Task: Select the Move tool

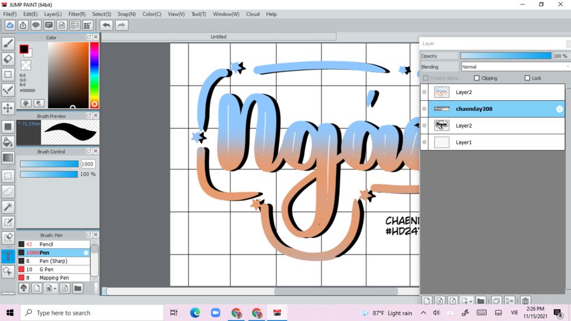Action: (x=8, y=108)
